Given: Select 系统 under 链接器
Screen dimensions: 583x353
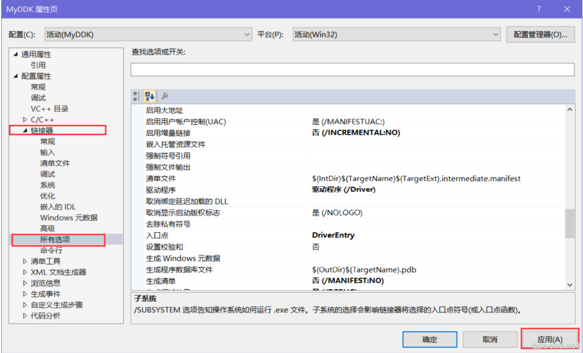Looking at the screenshot, I should [48, 185].
